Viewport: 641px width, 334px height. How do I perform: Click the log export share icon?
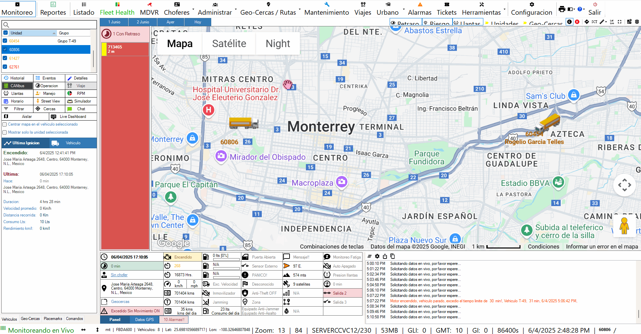pyautogui.click(x=385, y=256)
